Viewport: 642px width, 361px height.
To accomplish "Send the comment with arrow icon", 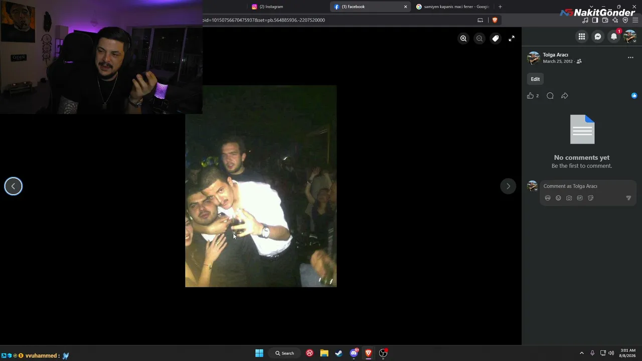I will [628, 198].
